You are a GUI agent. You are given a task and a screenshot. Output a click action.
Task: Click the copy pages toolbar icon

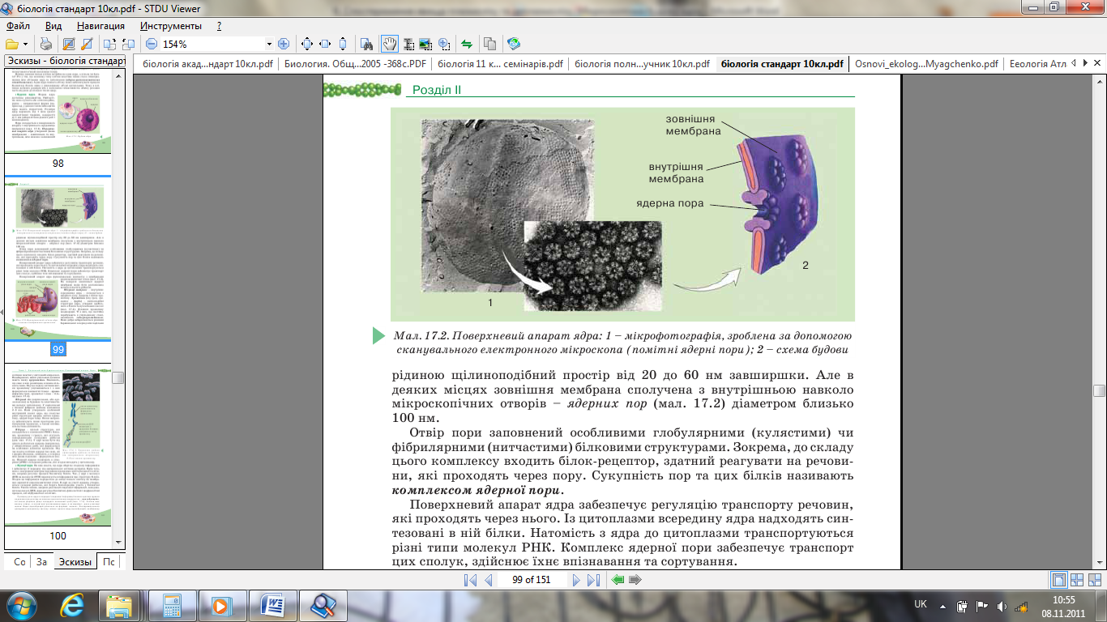tap(489, 44)
